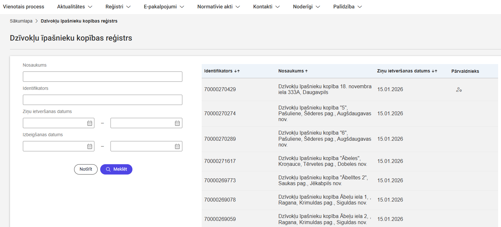This screenshot has width=501, height=227.
Task: Sort by Ziņu ietveršanas datums column
Action: [434, 71]
